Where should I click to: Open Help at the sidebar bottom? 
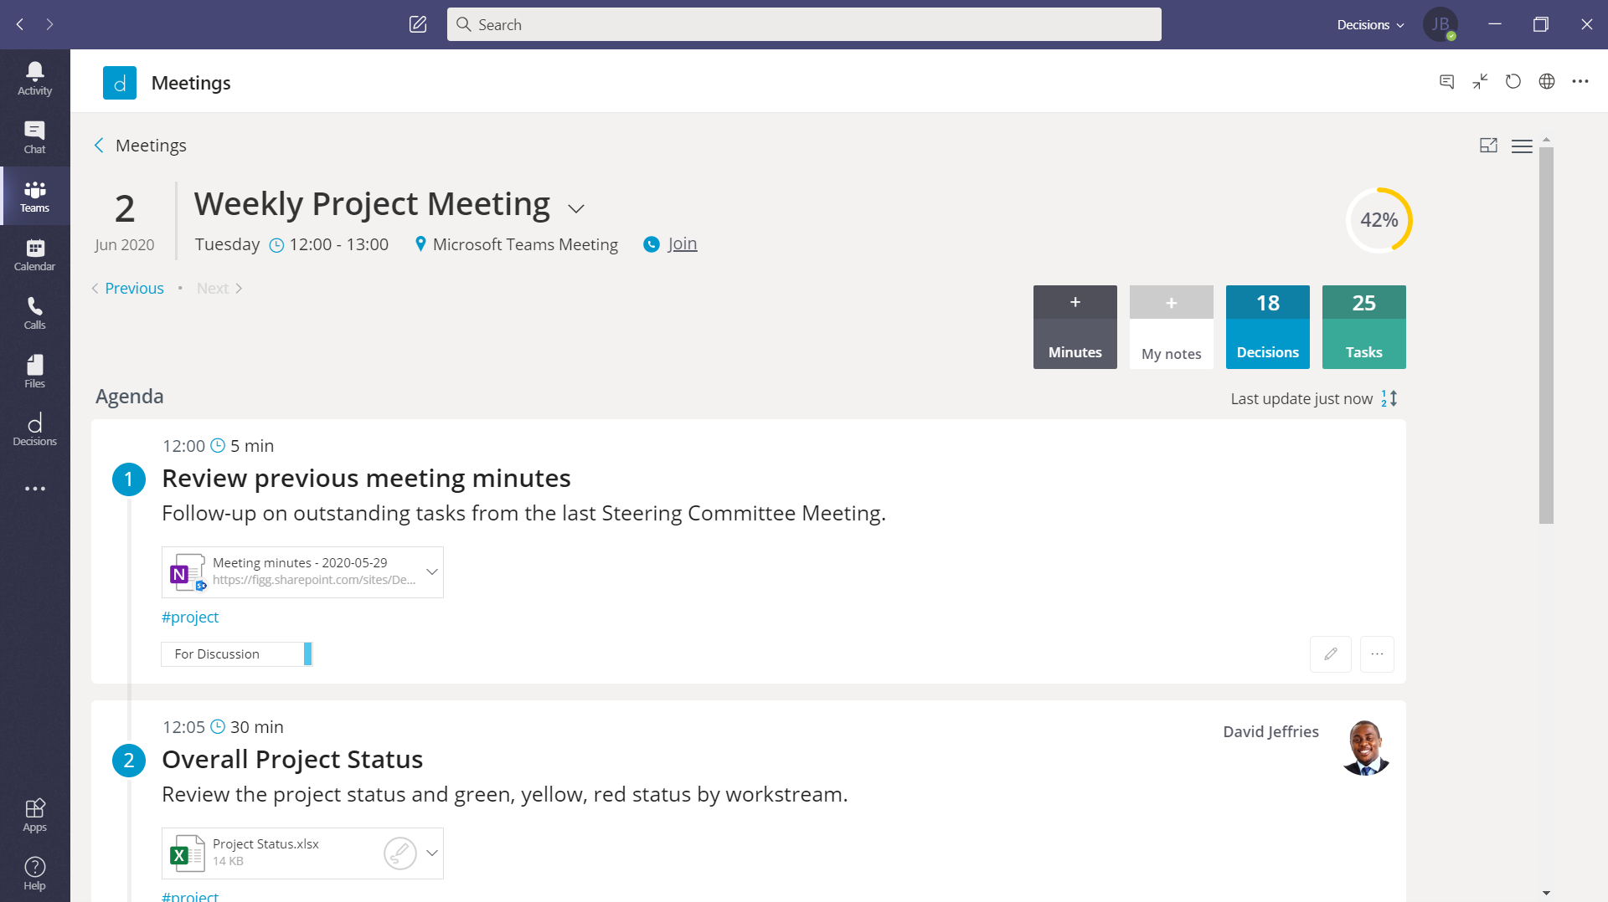[34, 872]
